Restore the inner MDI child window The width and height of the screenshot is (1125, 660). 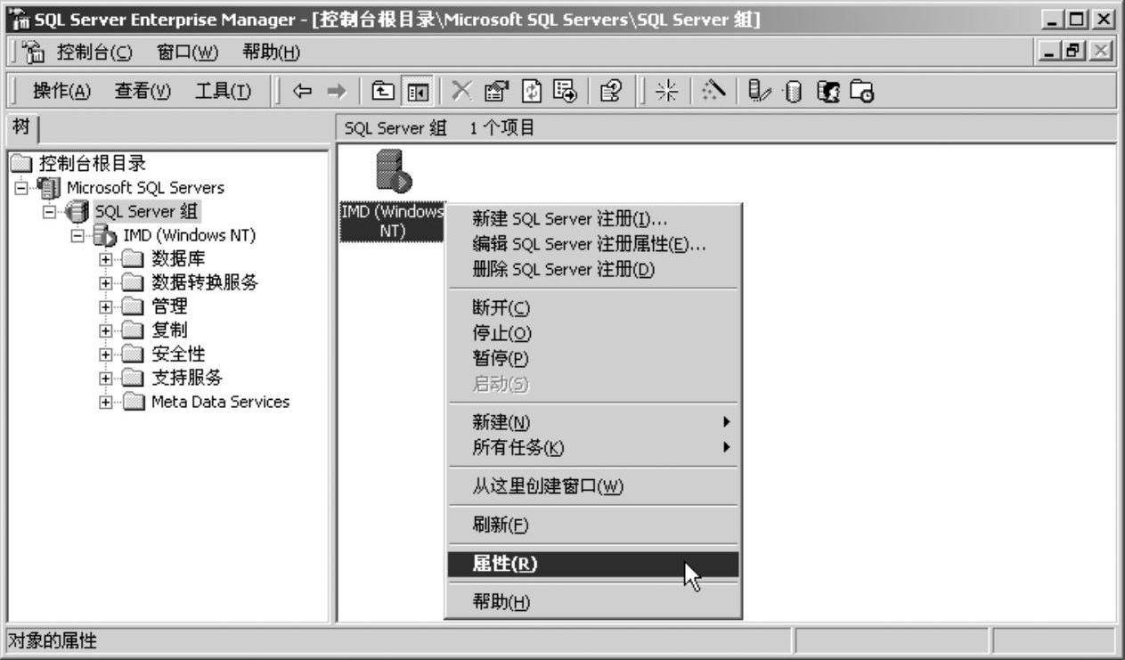pos(1075,52)
